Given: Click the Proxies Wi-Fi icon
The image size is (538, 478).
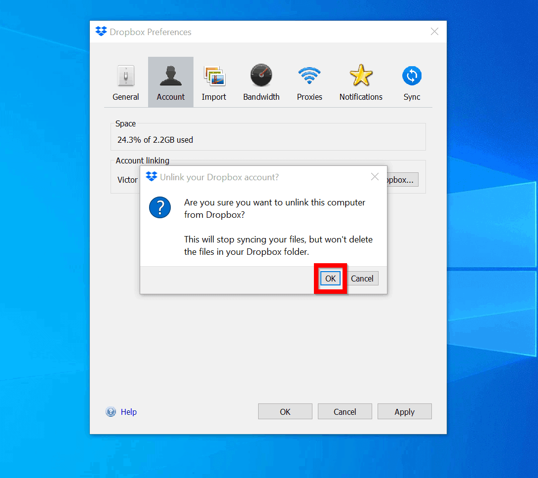Looking at the screenshot, I should (309, 75).
